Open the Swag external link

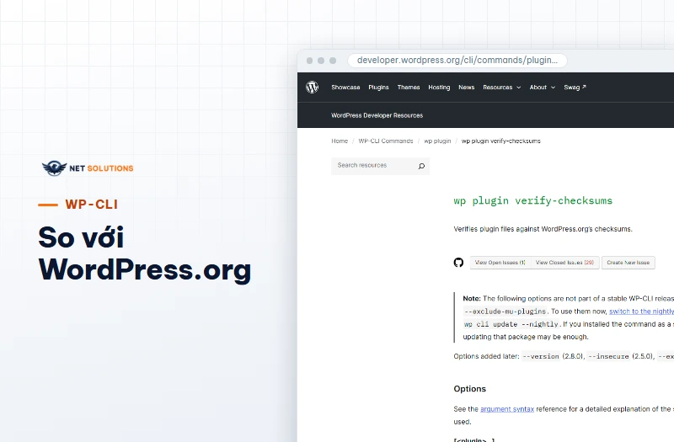(575, 88)
